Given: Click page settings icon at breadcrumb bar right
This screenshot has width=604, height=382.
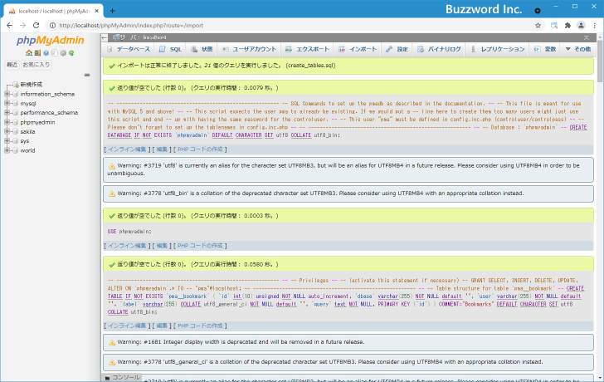Looking at the screenshot, I should pos(587,37).
